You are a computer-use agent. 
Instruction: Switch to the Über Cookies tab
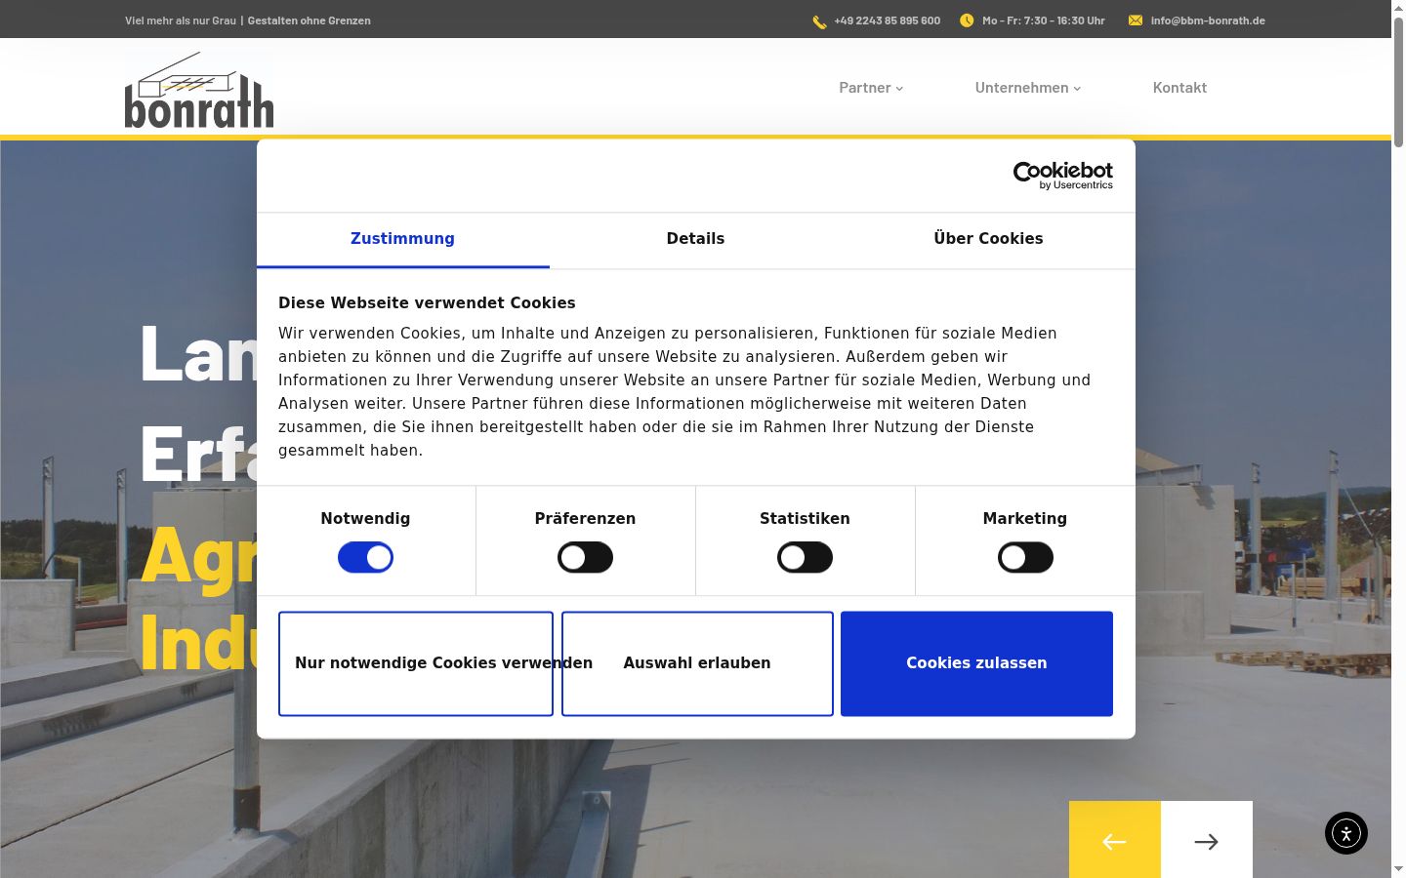[x=988, y=240]
